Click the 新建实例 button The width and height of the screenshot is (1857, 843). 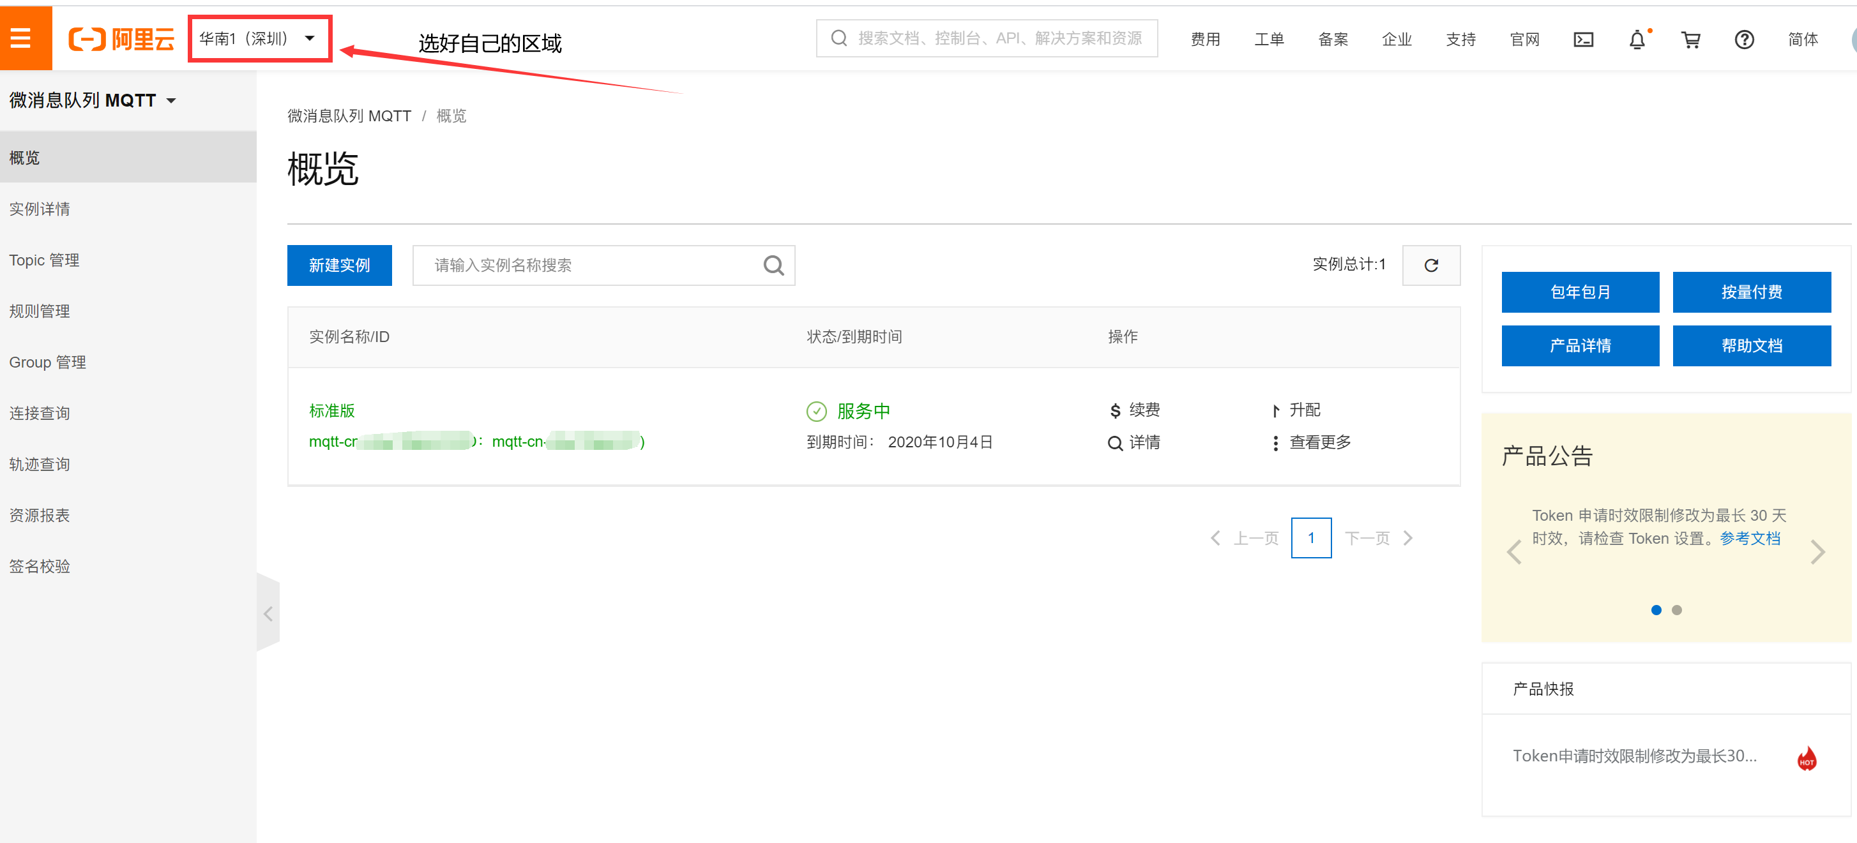pyautogui.click(x=340, y=265)
